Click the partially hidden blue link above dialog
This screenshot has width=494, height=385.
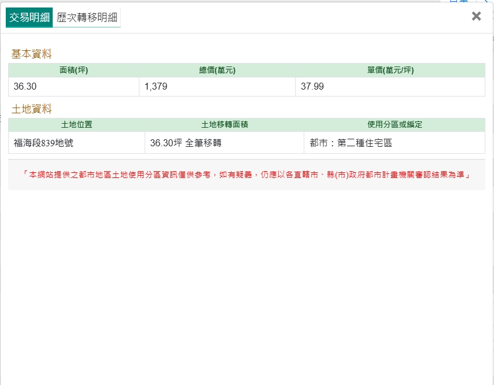pyautogui.click(x=458, y=1)
